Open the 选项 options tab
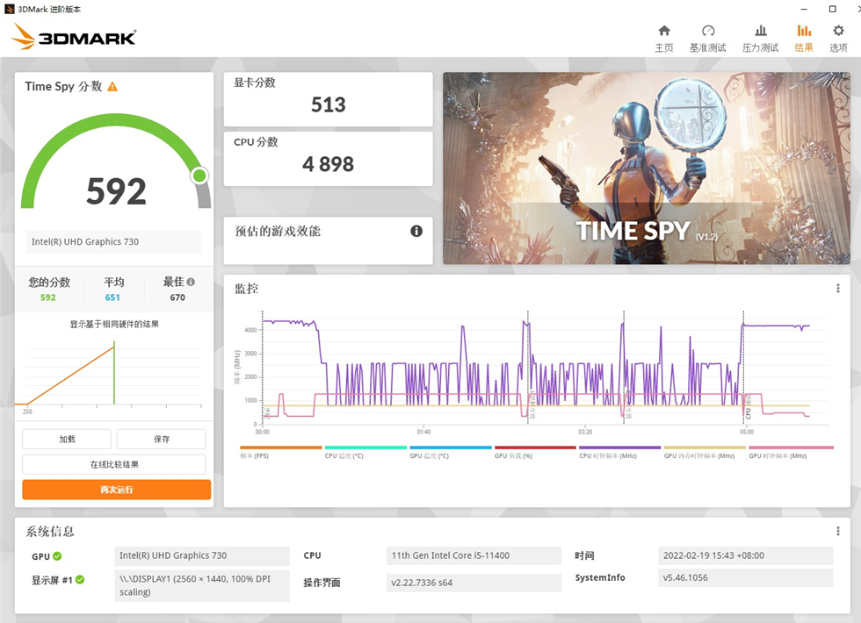 point(838,39)
